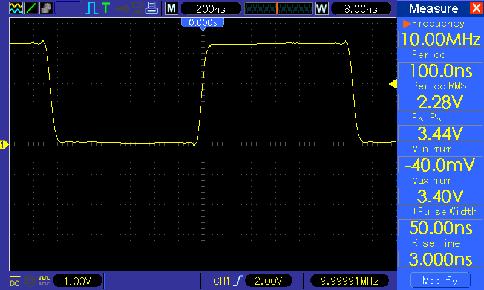Click the DC coupling icon
The image size is (484, 290).
click(15, 281)
